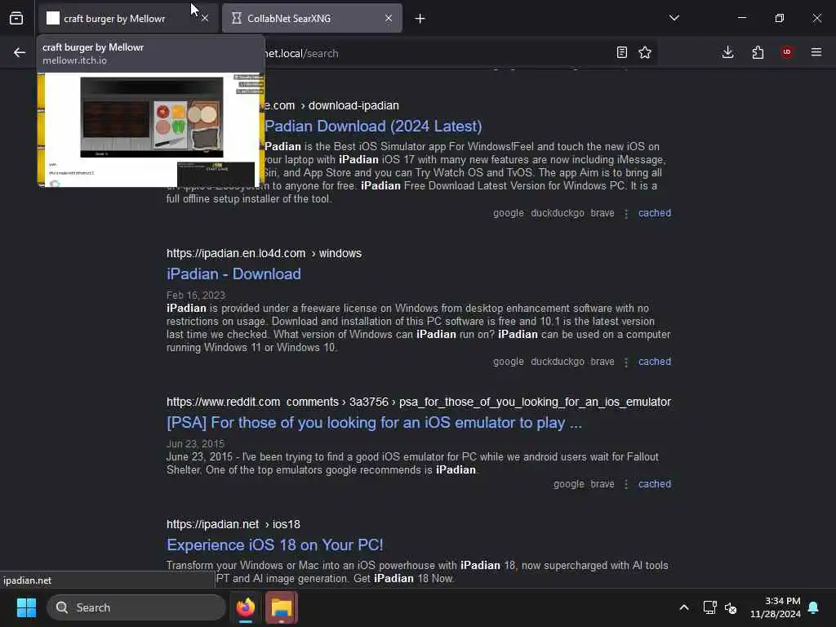Switch to CollabNet SearXNG tab
Screen dimensions: 836x627
tap(312, 18)
